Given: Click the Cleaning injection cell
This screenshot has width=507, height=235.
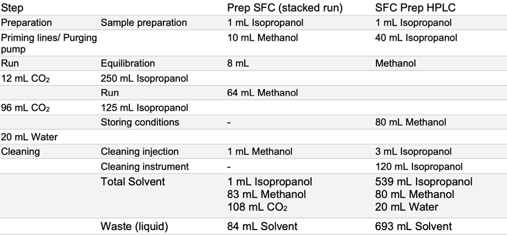Looking at the screenshot, I should [140, 152].
